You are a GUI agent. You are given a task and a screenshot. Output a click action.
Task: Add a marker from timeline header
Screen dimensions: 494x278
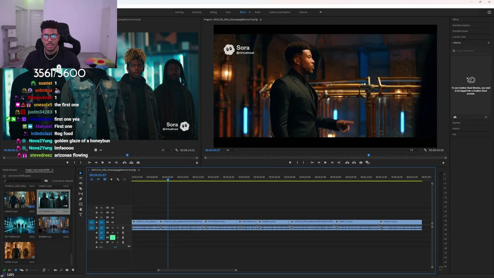point(112,179)
